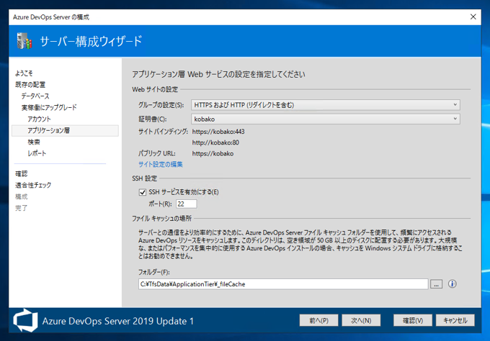
Task: Click the disabled 構成 step
Action: point(22,197)
